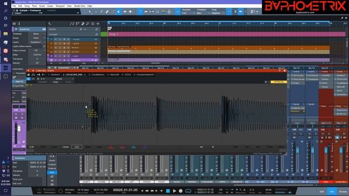Viewport: 349px width, 196px height.
Task: Add a track with plus icon
Action: [x=98, y=23]
